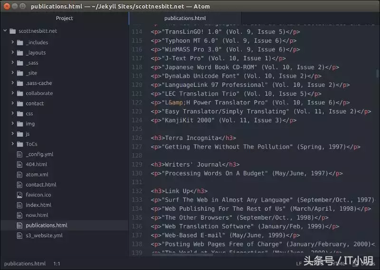The image size is (380, 270).
Task: Collapse the scottnesbitt.net project root
Action: pyautogui.click(x=5, y=30)
